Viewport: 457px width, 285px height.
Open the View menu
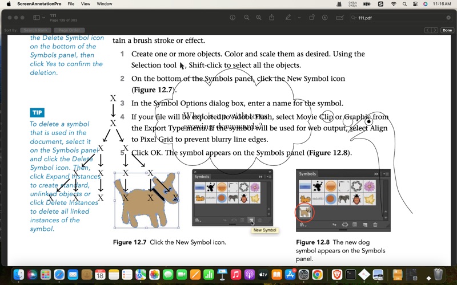[x=85, y=4]
